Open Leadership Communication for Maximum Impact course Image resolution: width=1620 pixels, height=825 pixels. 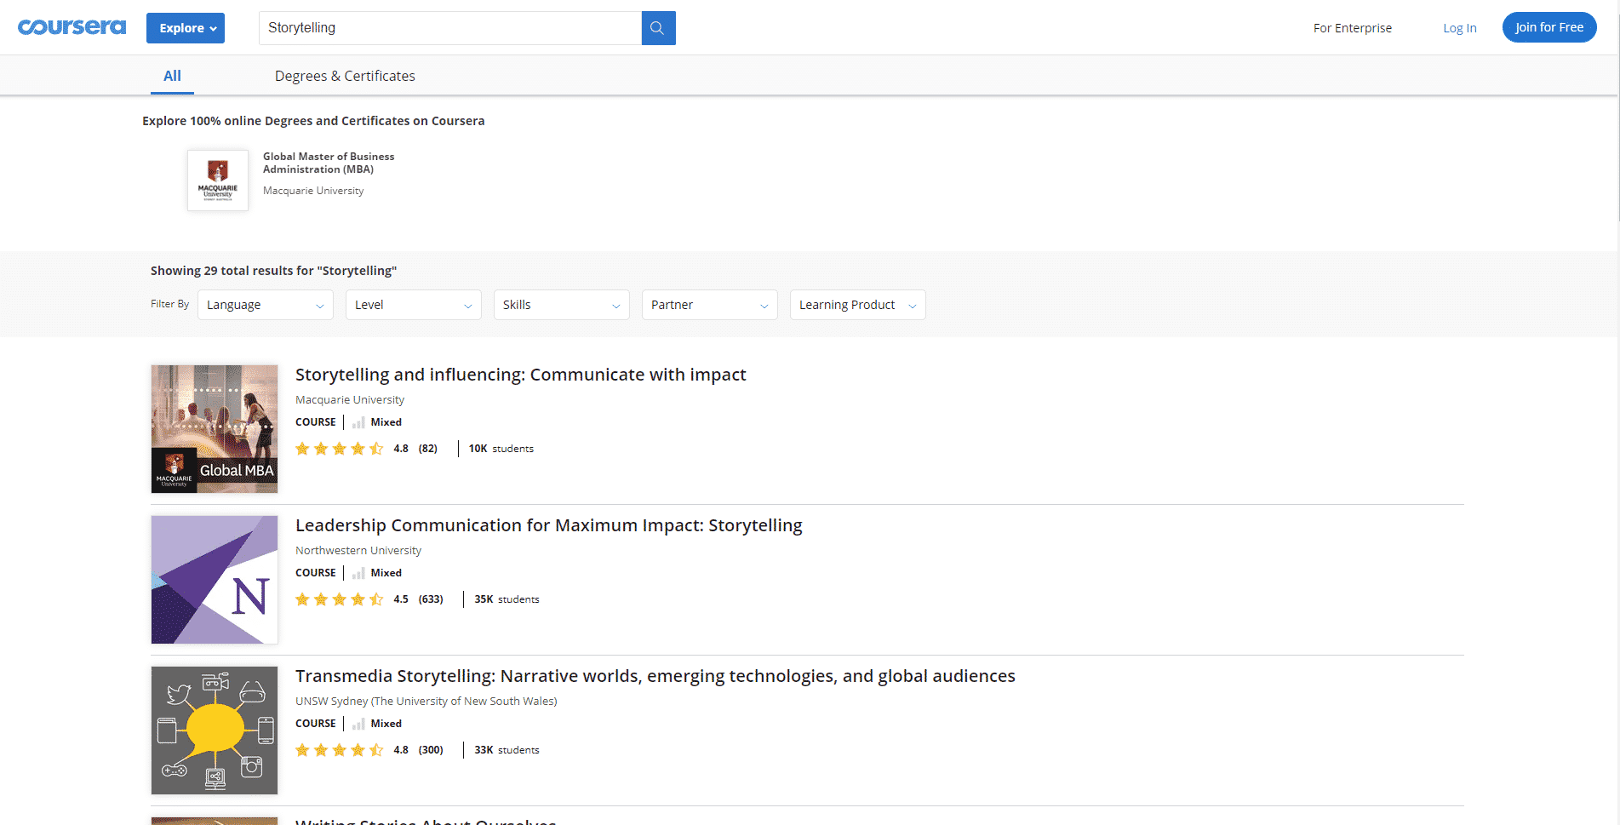coord(549,525)
